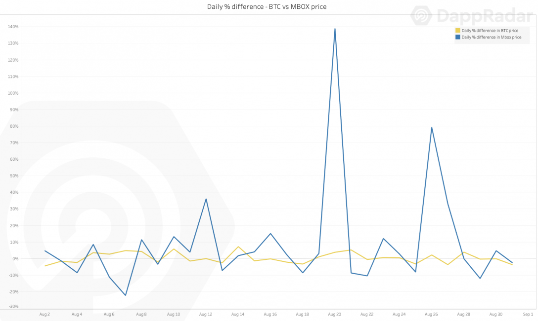Select 'Daily % difference in Mbox price' legend label
538x321 pixels.
(492, 37)
